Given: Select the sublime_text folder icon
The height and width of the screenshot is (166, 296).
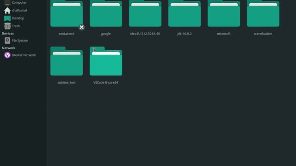Looking at the screenshot, I should click(x=67, y=61).
